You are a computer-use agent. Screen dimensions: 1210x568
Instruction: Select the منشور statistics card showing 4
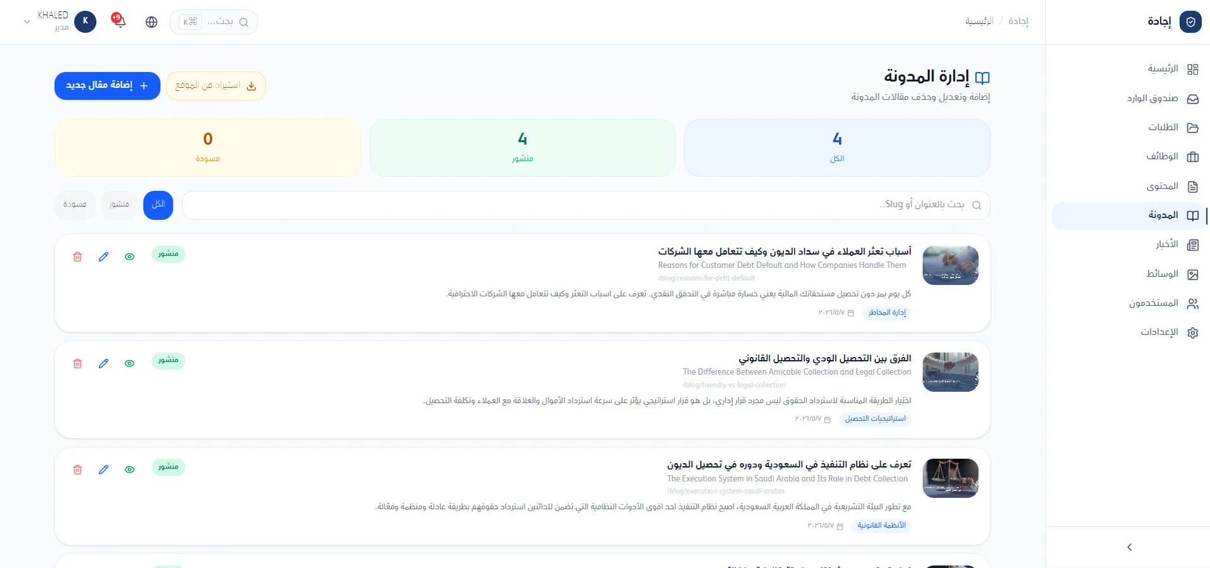pos(522,148)
